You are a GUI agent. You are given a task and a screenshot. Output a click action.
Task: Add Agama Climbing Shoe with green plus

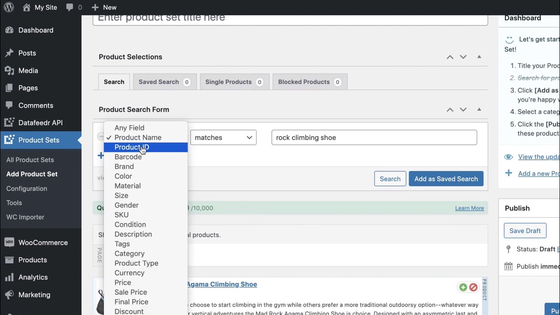pos(463,287)
